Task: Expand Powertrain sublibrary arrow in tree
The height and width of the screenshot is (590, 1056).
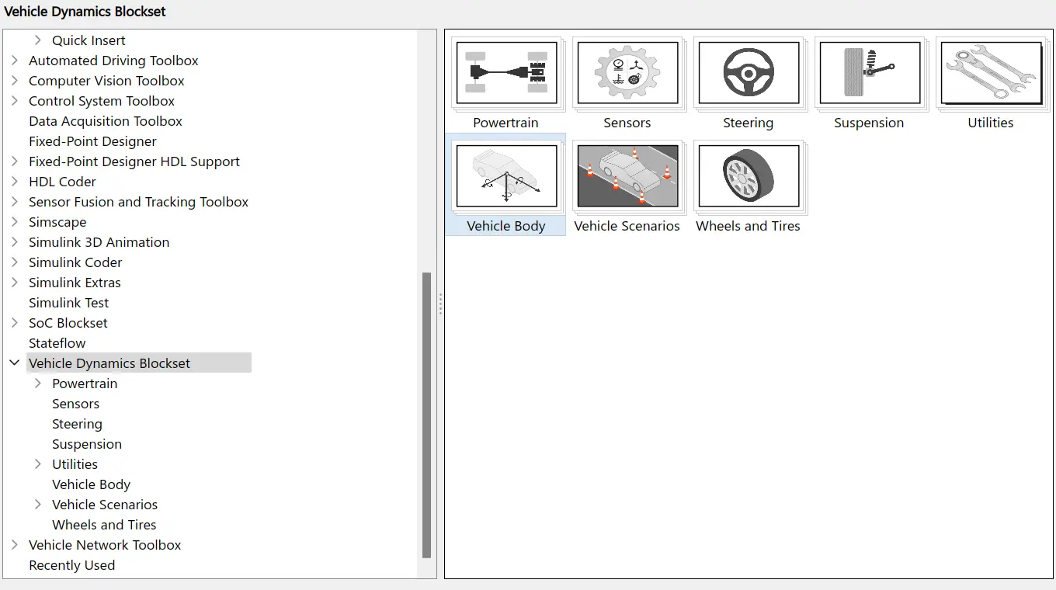Action: click(x=37, y=383)
